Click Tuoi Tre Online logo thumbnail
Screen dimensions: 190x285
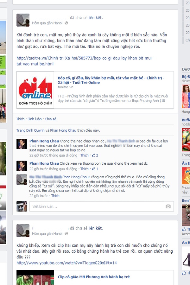[35, 90]
